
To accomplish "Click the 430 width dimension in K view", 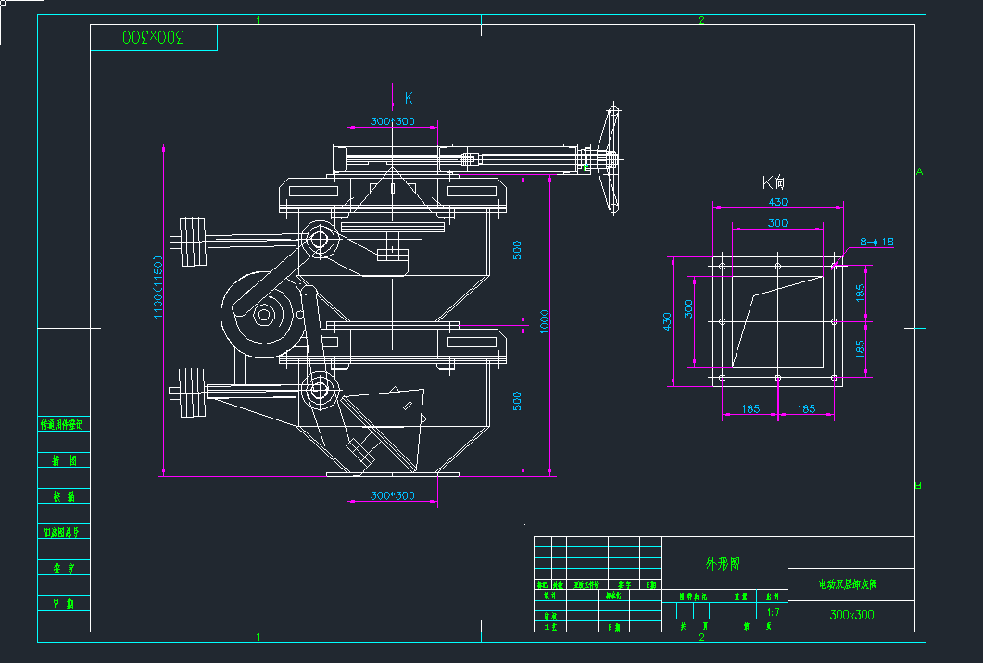I will [x=777, y=202].
